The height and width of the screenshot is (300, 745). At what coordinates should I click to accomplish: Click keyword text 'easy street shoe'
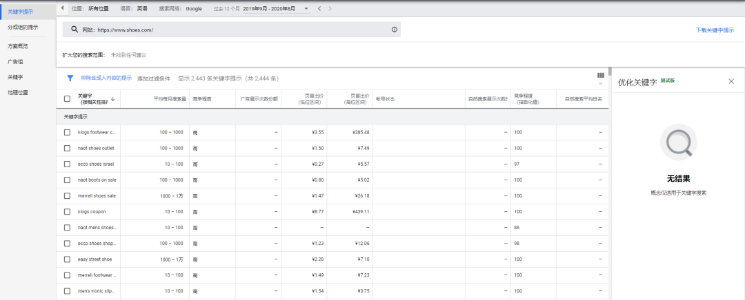pos(95,259)
